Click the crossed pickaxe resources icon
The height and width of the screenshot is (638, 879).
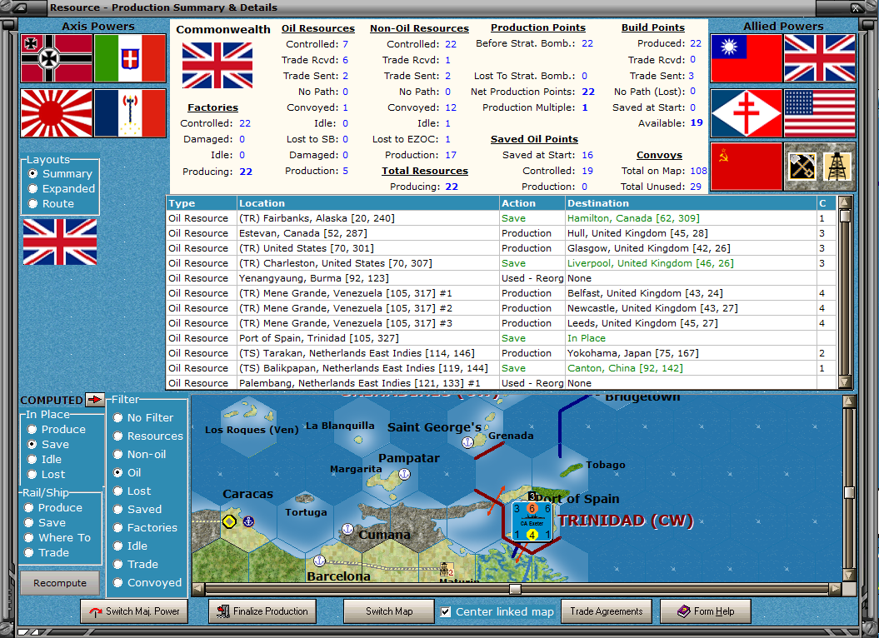pyautogui.click(x=802, y=167)
